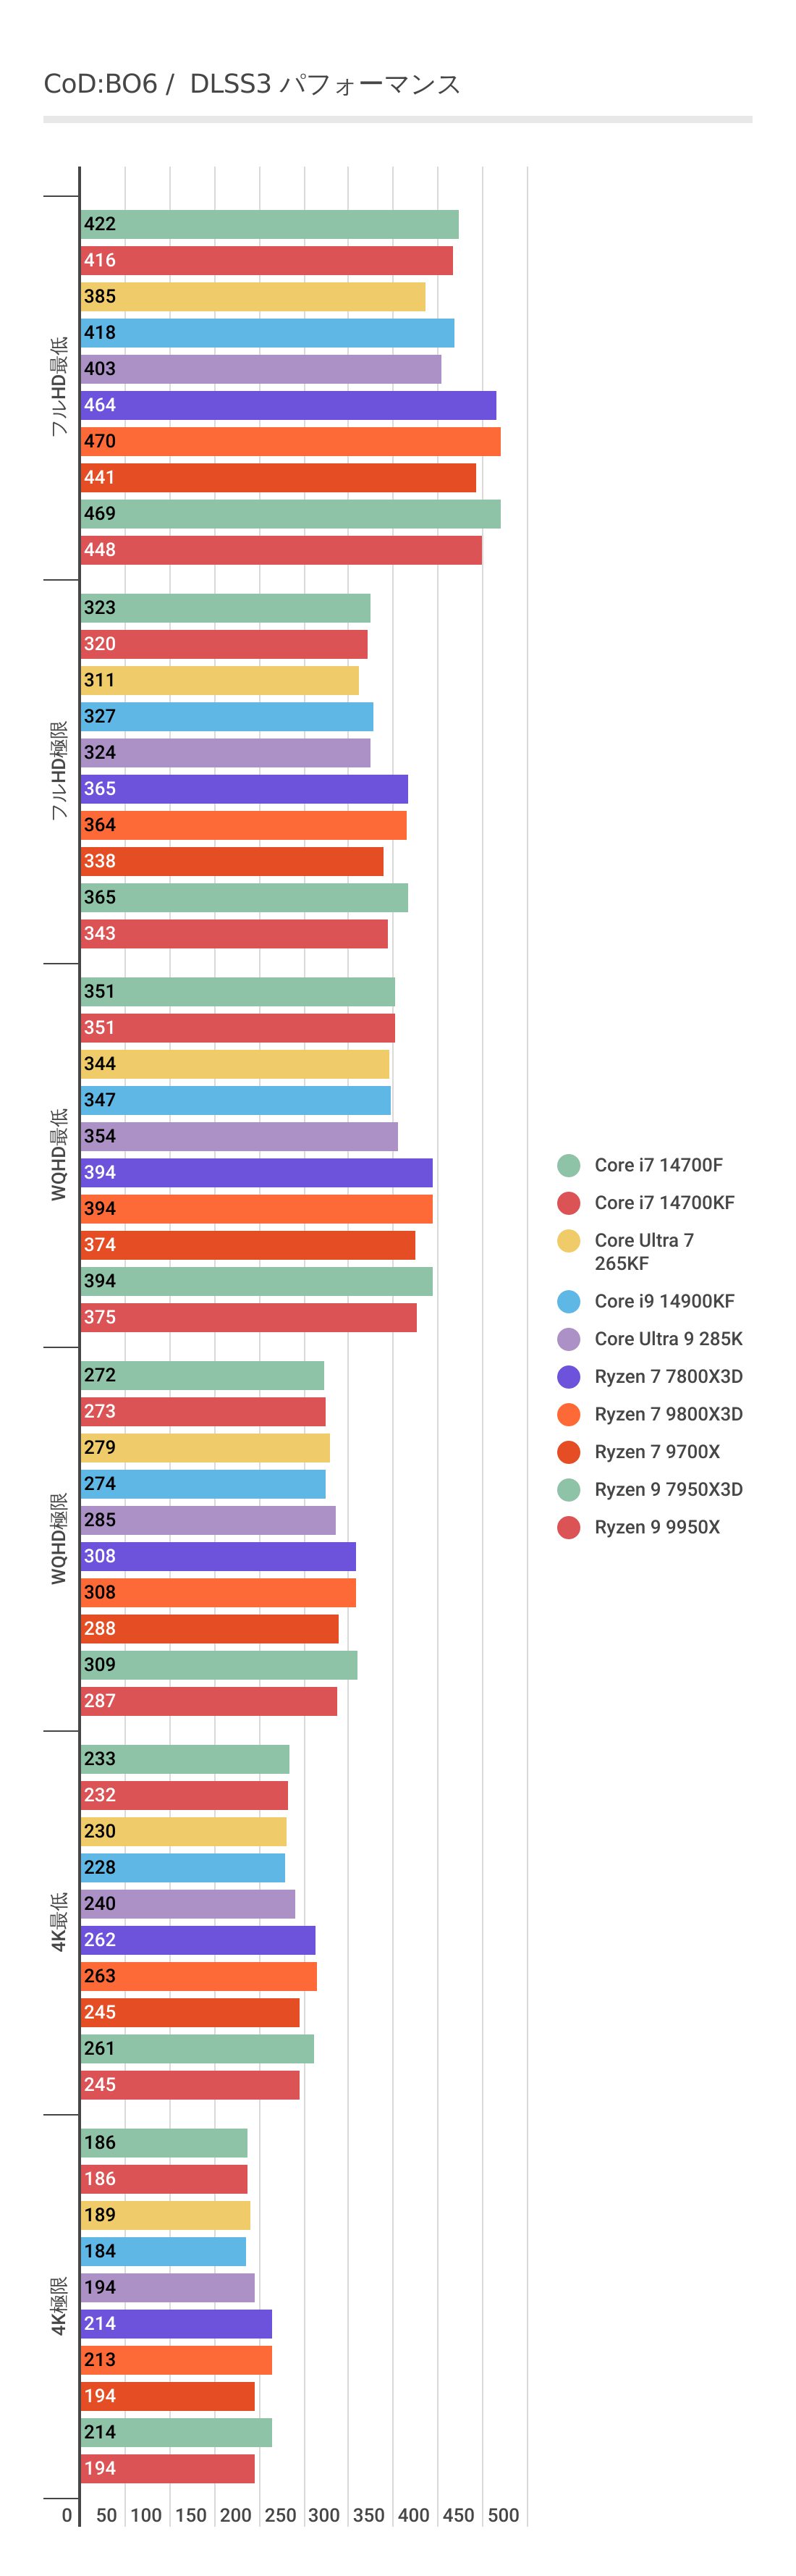Image resolution: width=796 pixels, height=2576 pixels.
Task: Select the Ryzen 7 9700X legend label
Action: [657, 1452]
